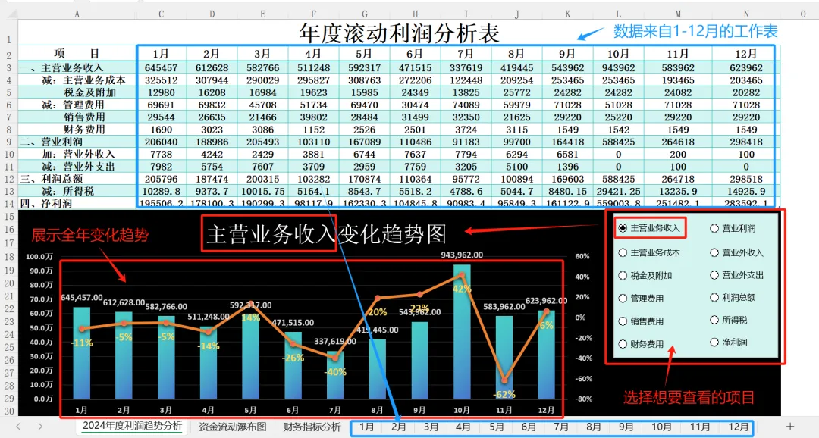Go to the 5月 worksheet tab
The image size is (819, 438).
pos(496,427)
